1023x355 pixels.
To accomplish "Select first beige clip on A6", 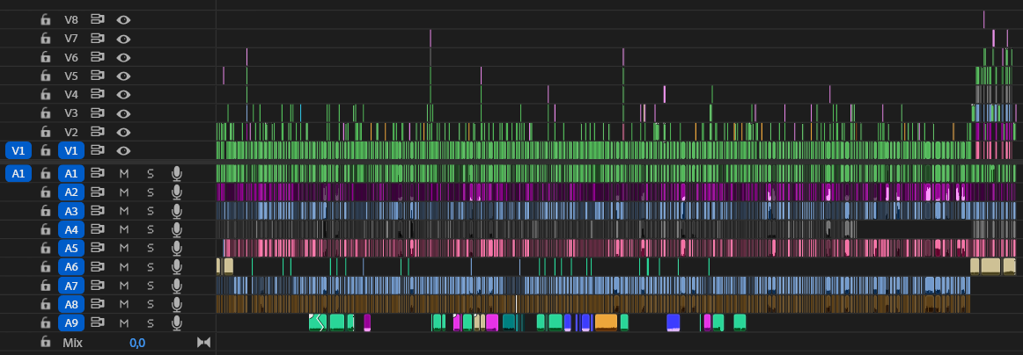I will [218, 265].
